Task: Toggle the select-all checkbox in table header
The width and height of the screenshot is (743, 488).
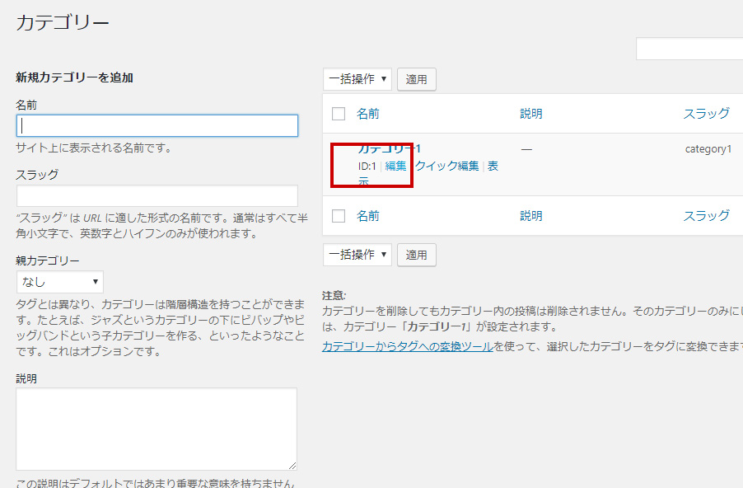Action: click(x=339, y=114)
